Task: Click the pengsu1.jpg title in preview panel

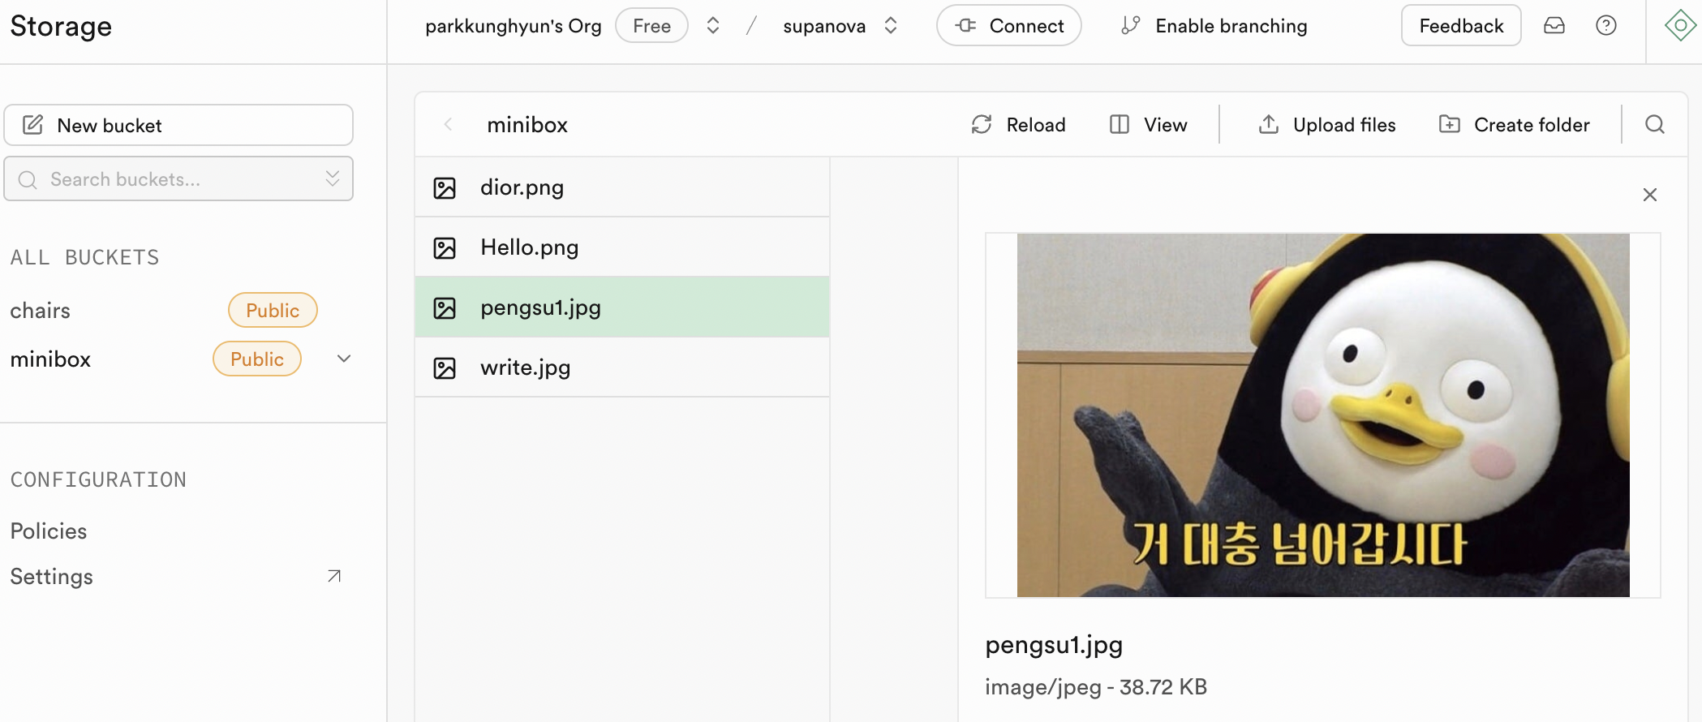Action: (1054, 645)
